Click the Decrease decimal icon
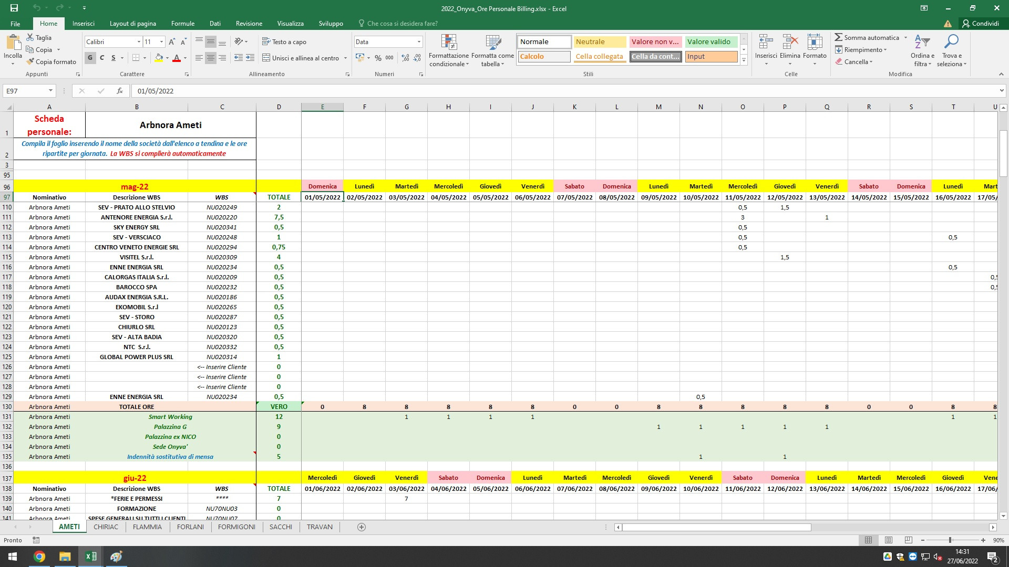Screen dimensions: 1009x567 point(417,58)
